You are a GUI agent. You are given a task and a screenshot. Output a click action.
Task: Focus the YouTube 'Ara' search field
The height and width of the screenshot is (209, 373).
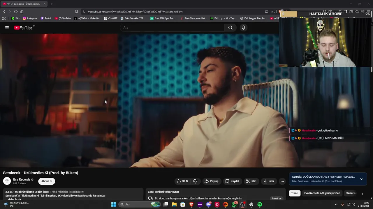[172, 28]
